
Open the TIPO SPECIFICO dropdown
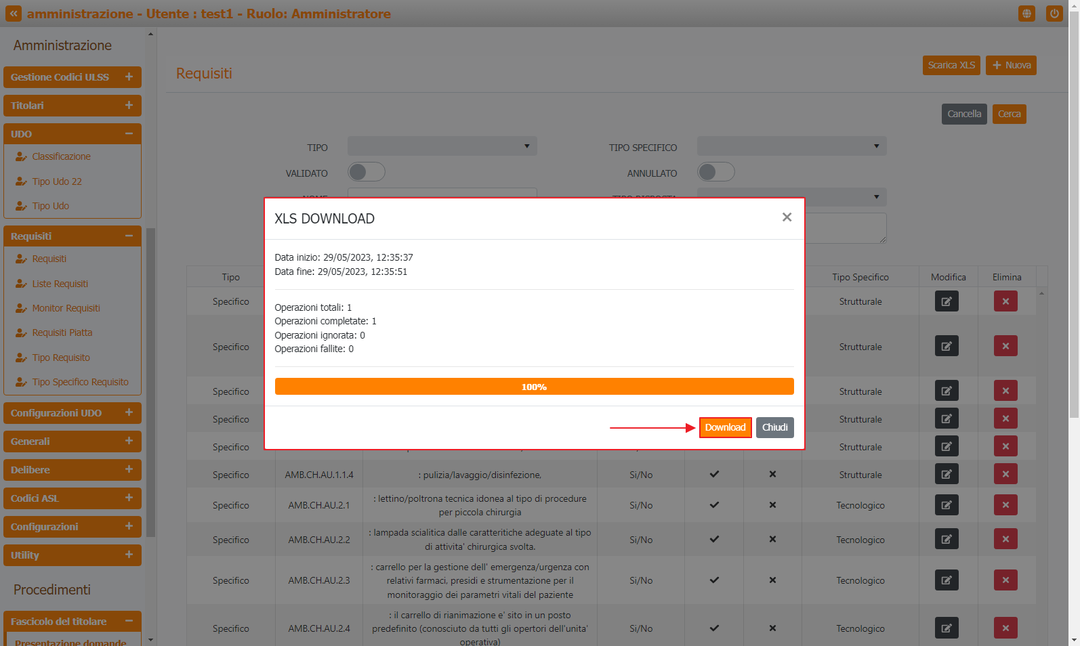point(791,146)
